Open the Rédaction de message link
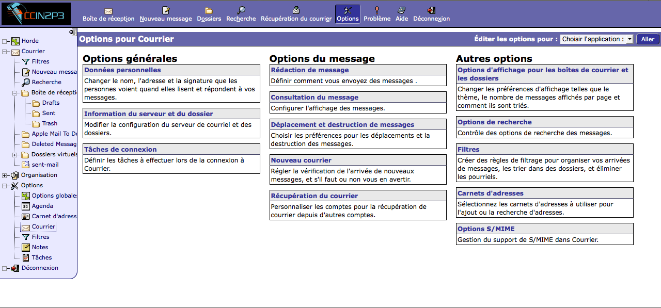The image size is (661, 308). coord(310,70)
